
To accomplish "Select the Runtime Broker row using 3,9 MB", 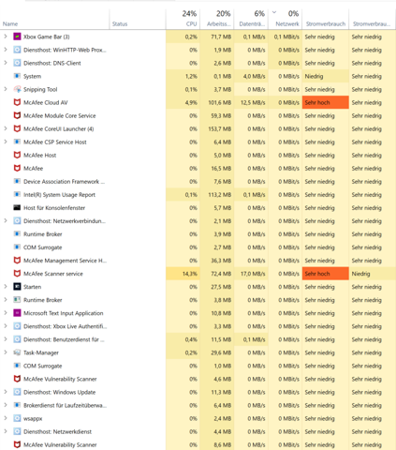I will (x=198, y=234).
